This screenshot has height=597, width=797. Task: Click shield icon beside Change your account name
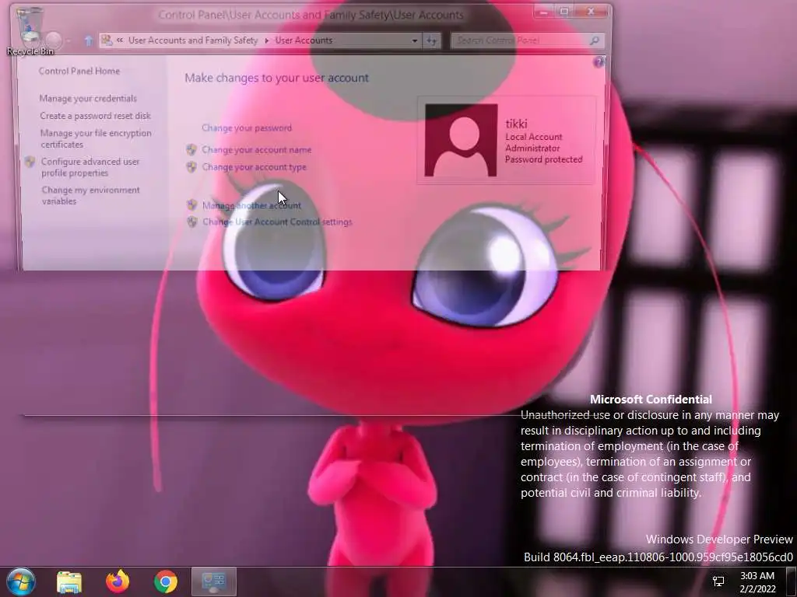[x=191, y=150]
